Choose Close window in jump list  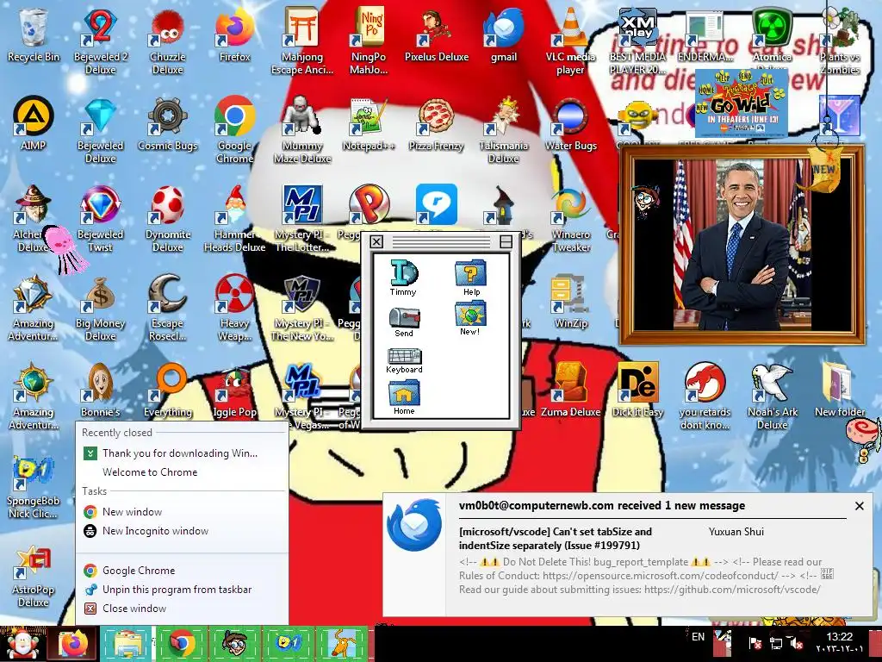pyautogui.click(x=134, y=609)
